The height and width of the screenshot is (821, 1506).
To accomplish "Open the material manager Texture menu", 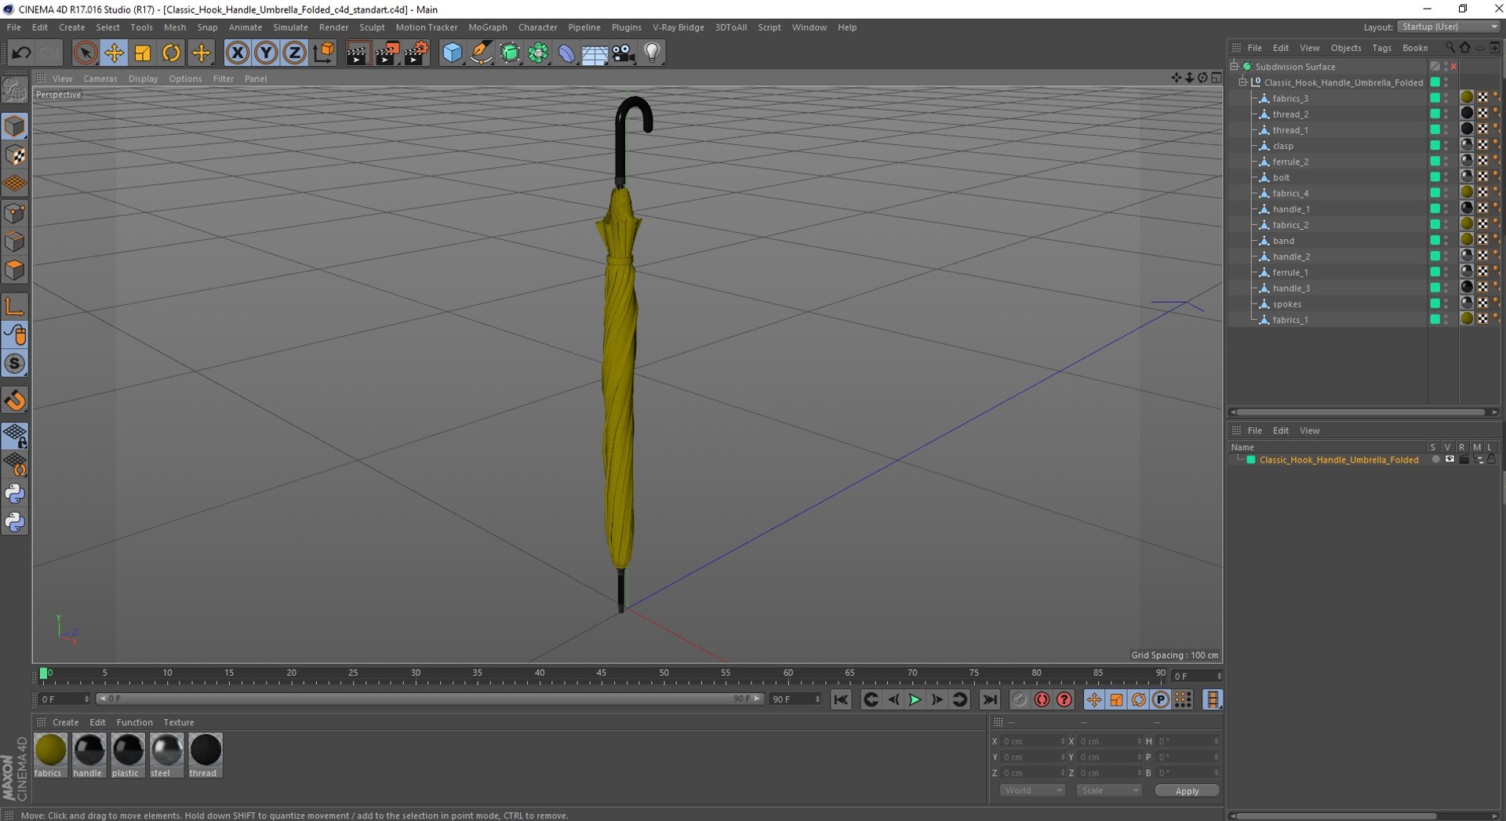I will 178,722.
